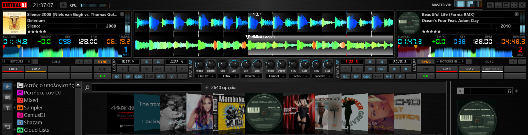Switch deck 1 HOTCUES pad page forward
The width and height of the screenshot is (528, 135).
[x=29, y=61]
